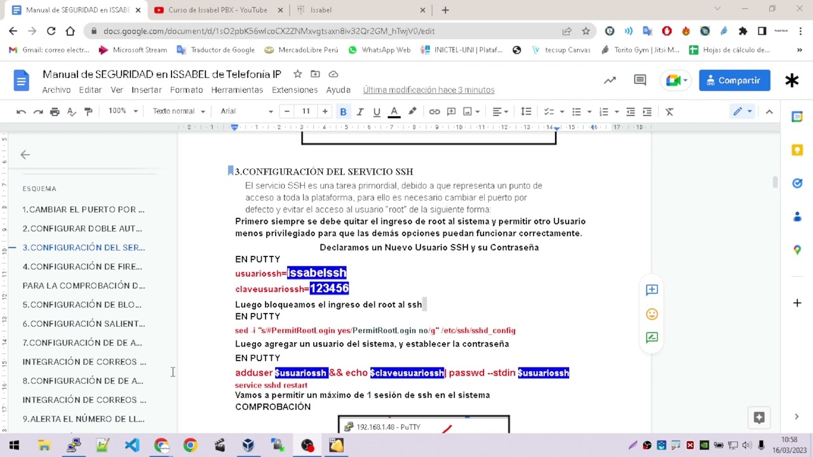Screen dimensions: 813x457
Task: Click the Print icon
Action: [55, 112]
